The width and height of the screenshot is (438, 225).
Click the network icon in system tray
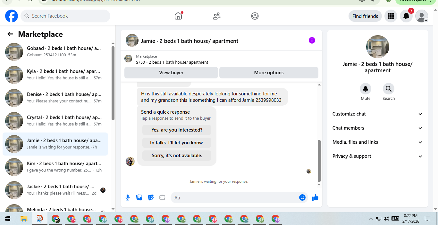pyautogui.click(x=379, y=219)
